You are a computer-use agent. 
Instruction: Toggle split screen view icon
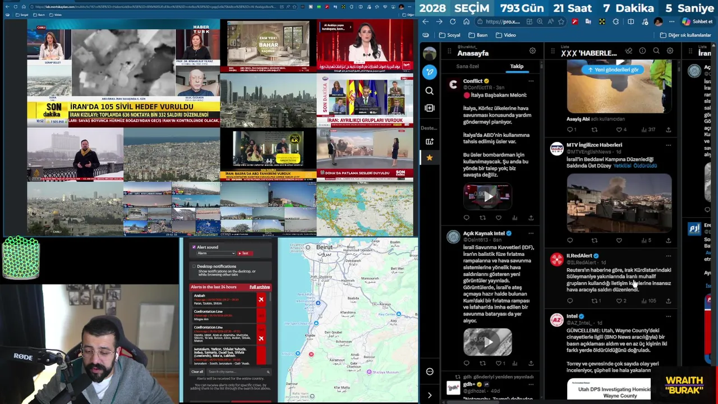pos(630,22)
